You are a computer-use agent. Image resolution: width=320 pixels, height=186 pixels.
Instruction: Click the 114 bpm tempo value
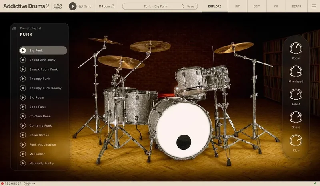(104, 6)
